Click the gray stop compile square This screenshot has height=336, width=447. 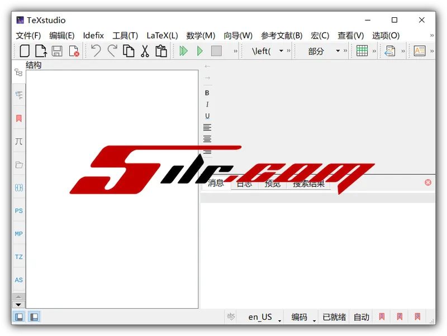point(216,51)
